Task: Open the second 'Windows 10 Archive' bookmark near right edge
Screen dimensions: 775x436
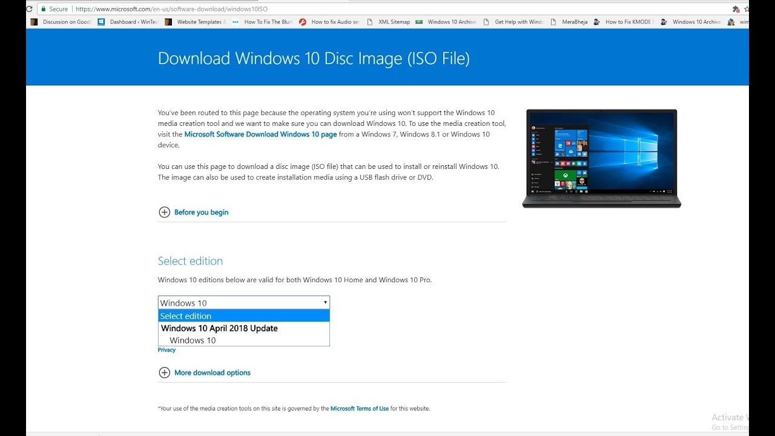Action: 691,22
